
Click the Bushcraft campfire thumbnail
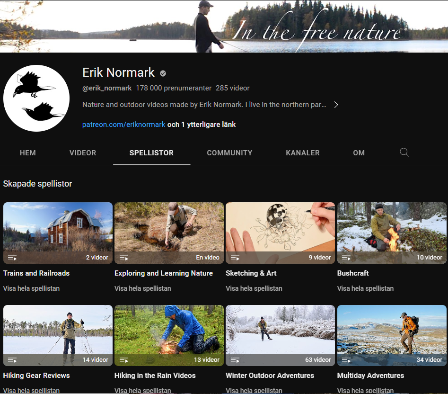click(x=391, y=233)
